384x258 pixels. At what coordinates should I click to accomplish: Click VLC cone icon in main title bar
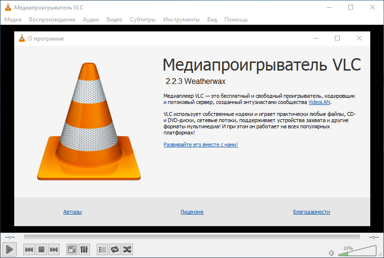point(8,7)
